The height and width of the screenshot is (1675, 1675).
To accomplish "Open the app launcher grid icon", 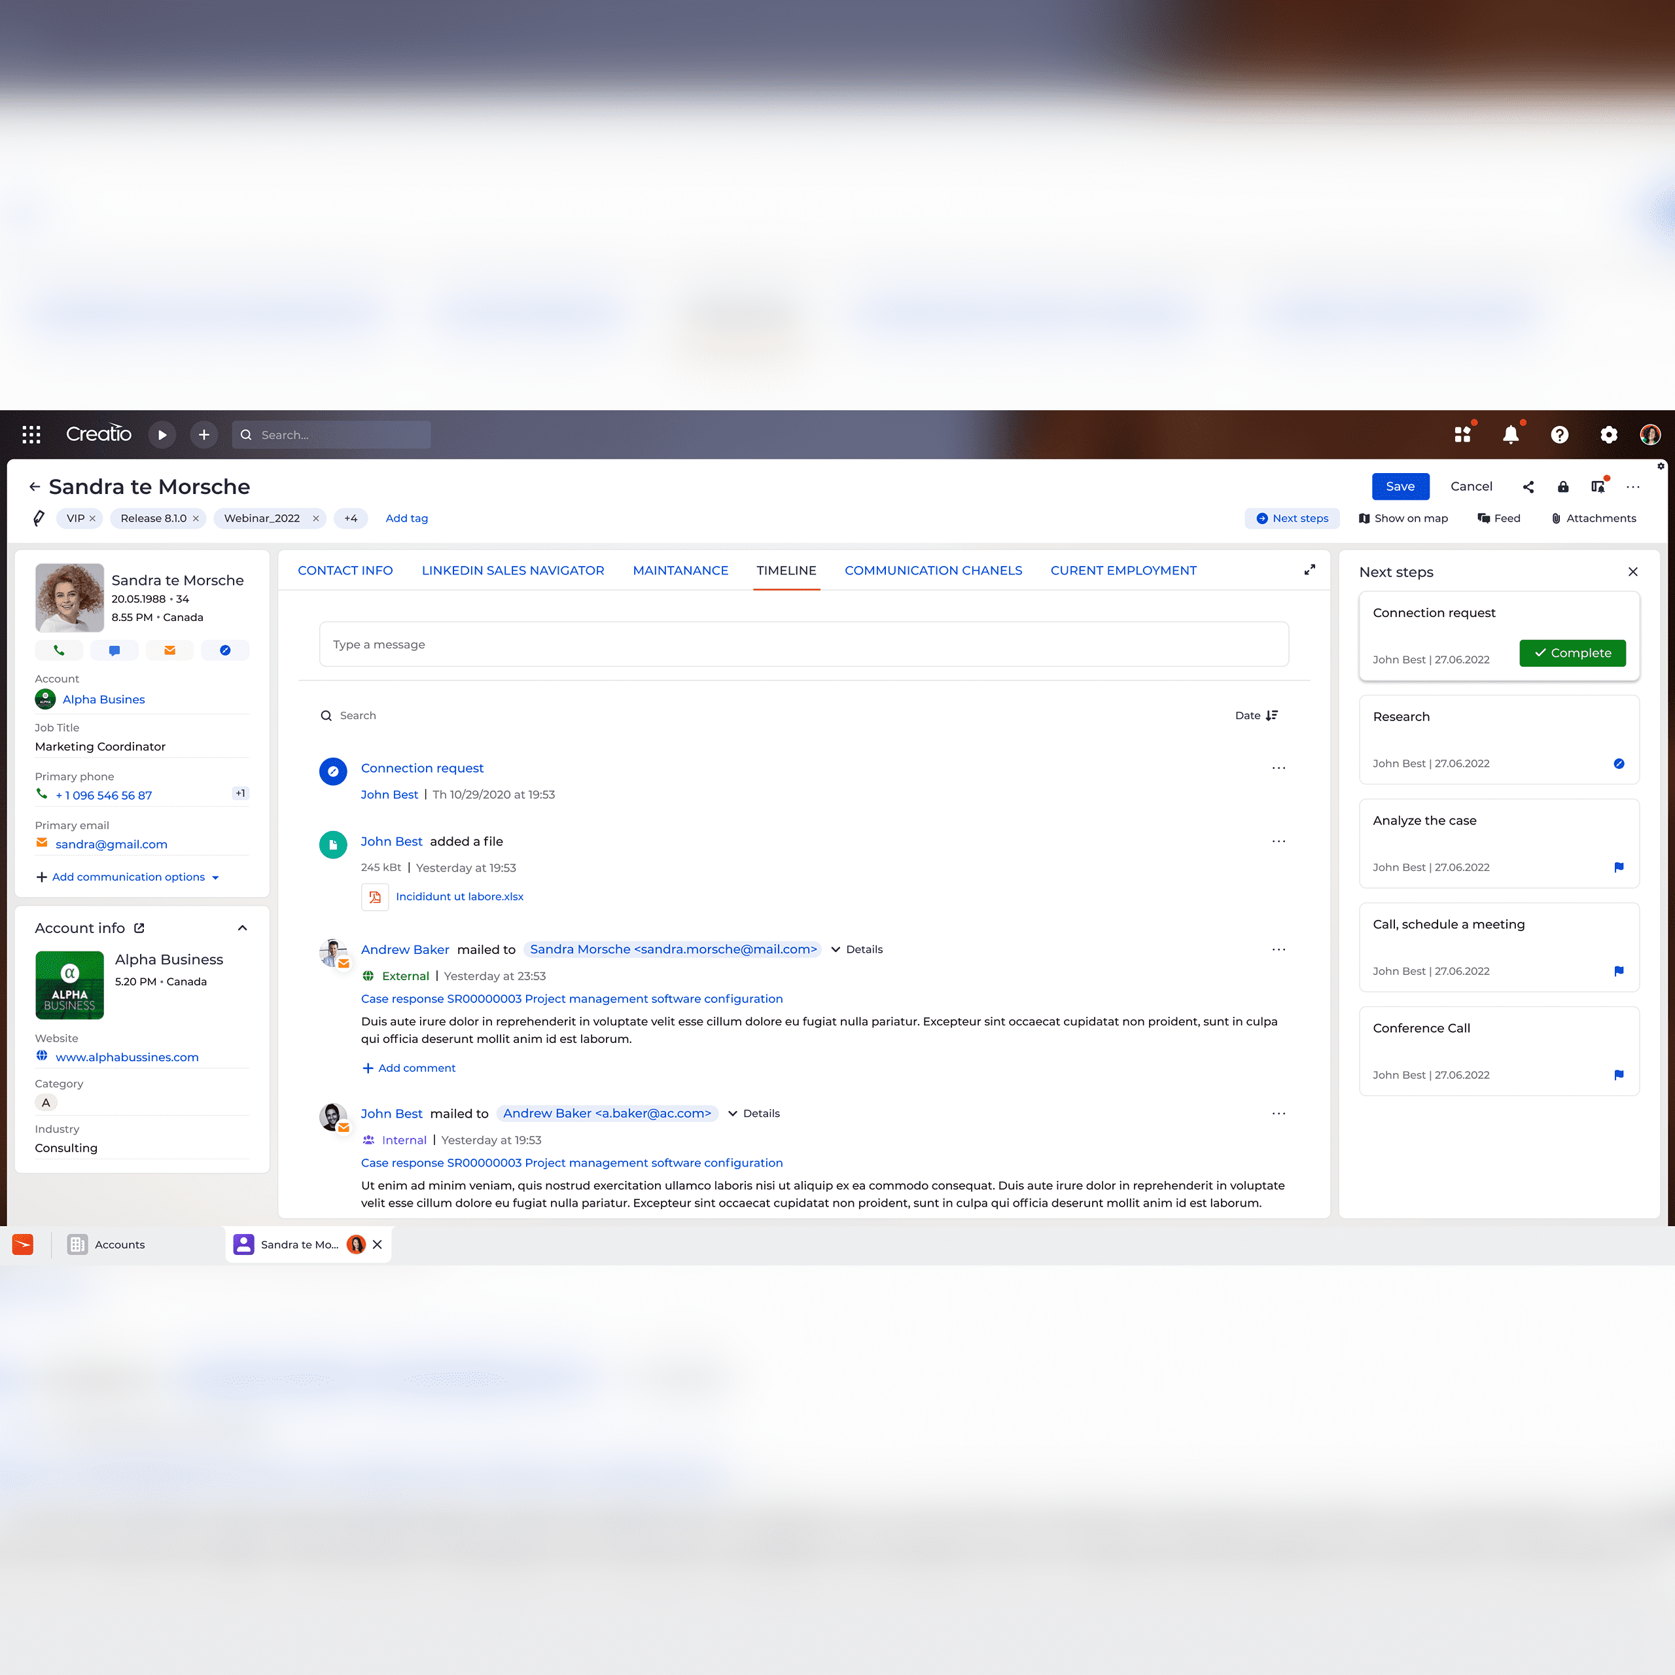I will click(x=31, y=434).
